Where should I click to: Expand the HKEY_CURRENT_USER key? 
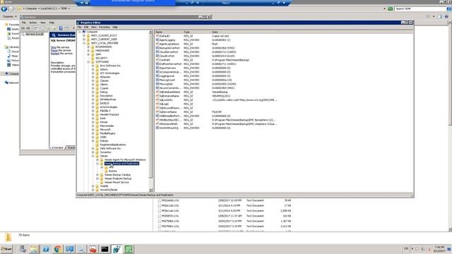tap(84, 40)
